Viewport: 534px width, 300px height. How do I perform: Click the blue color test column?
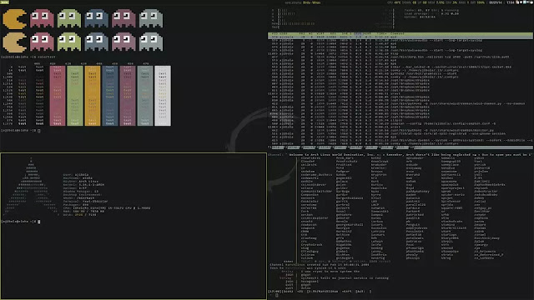[x=110, y=96]
